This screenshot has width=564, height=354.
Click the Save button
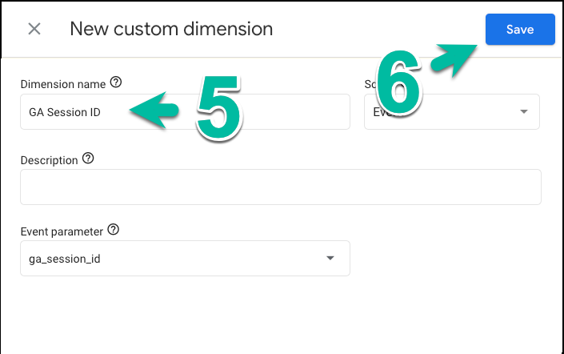pyautogui.click(x=520, y=29)
